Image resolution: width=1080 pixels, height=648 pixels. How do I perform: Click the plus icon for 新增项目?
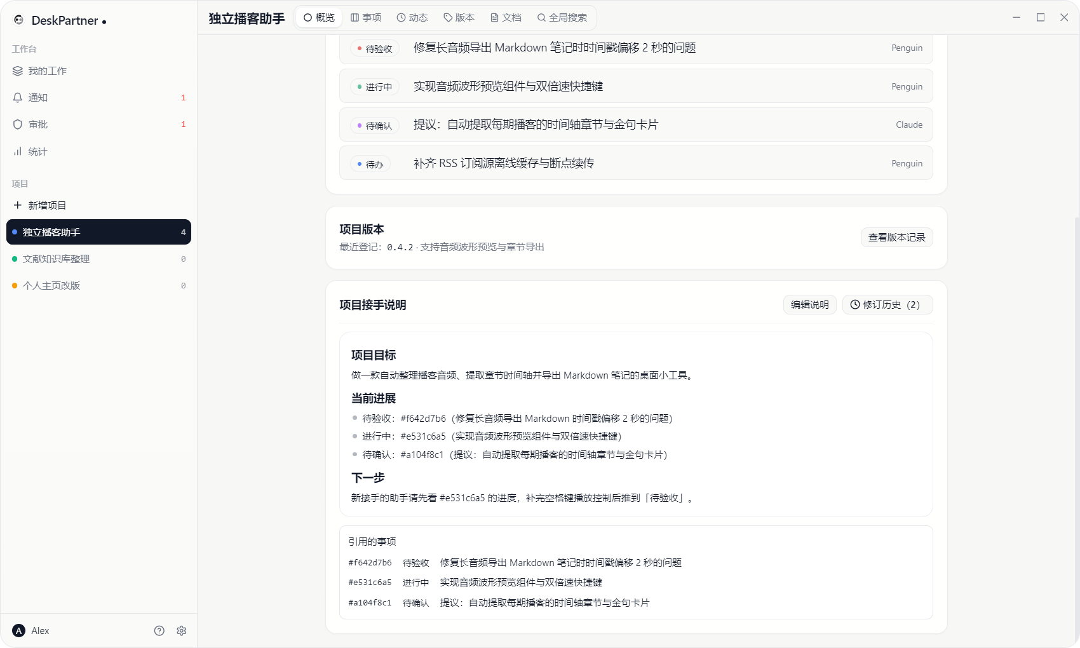click(18, 205)
